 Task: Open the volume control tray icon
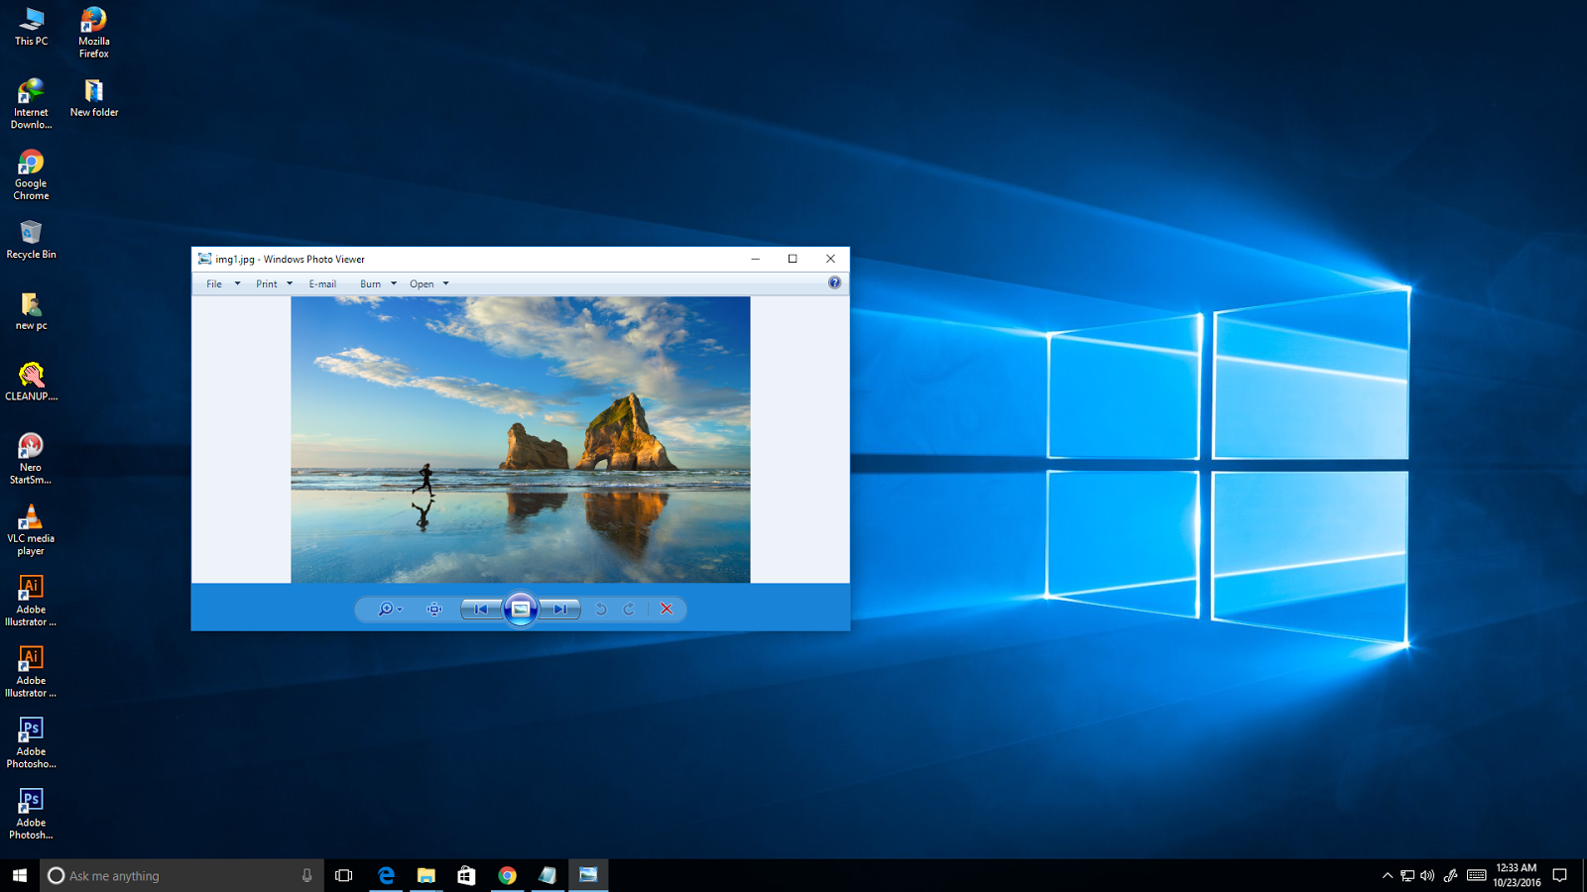pyautogui.click(x=1427, y=875)
